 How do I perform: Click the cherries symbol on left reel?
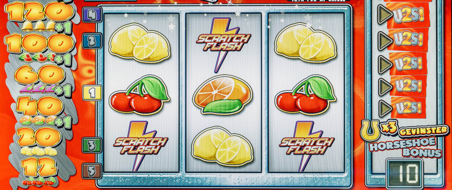pyautogui.click(x=140, y=95)
